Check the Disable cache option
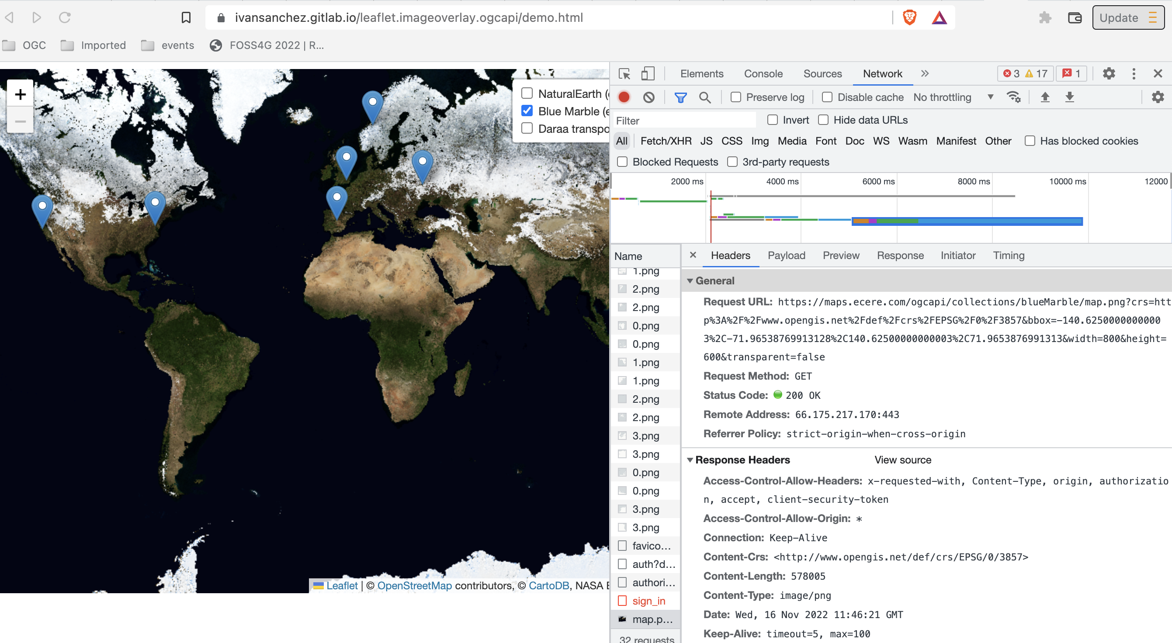The width and height of the screenshot is (1172, 643). point(827,97)
